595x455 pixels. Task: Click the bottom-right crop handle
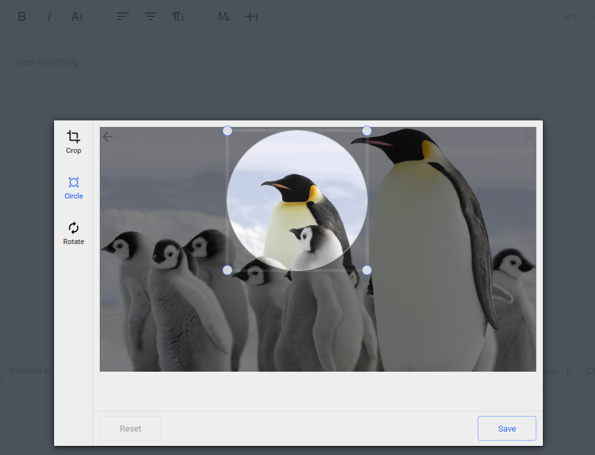click(x=367, y=270)
